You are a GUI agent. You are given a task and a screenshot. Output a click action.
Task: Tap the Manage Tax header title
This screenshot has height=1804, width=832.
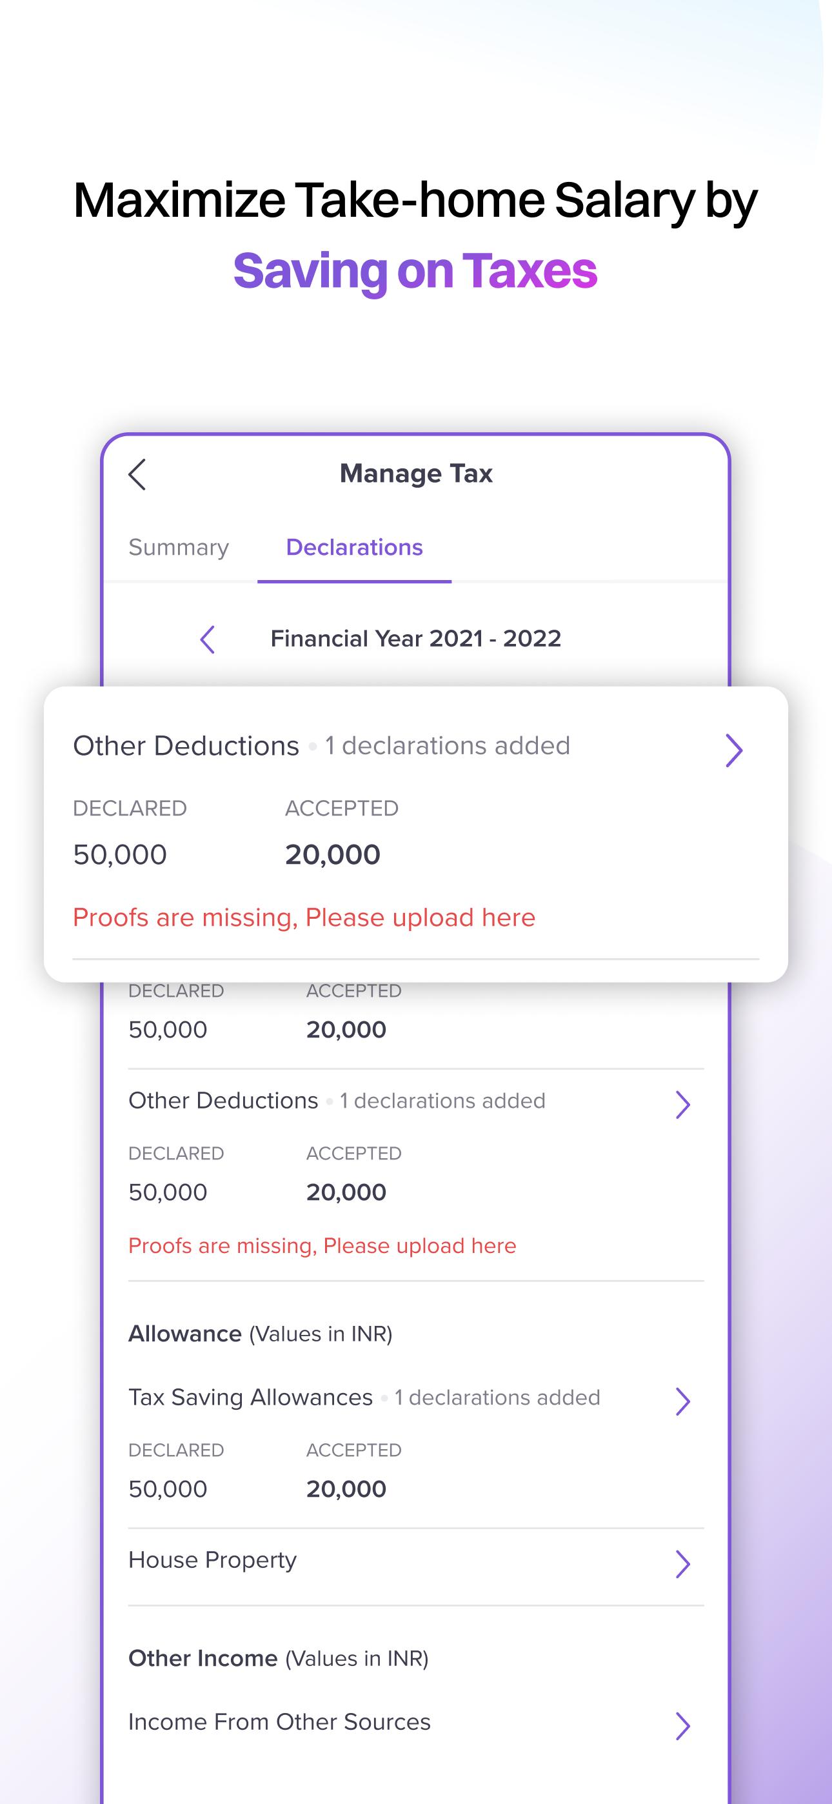coord(416,474)
